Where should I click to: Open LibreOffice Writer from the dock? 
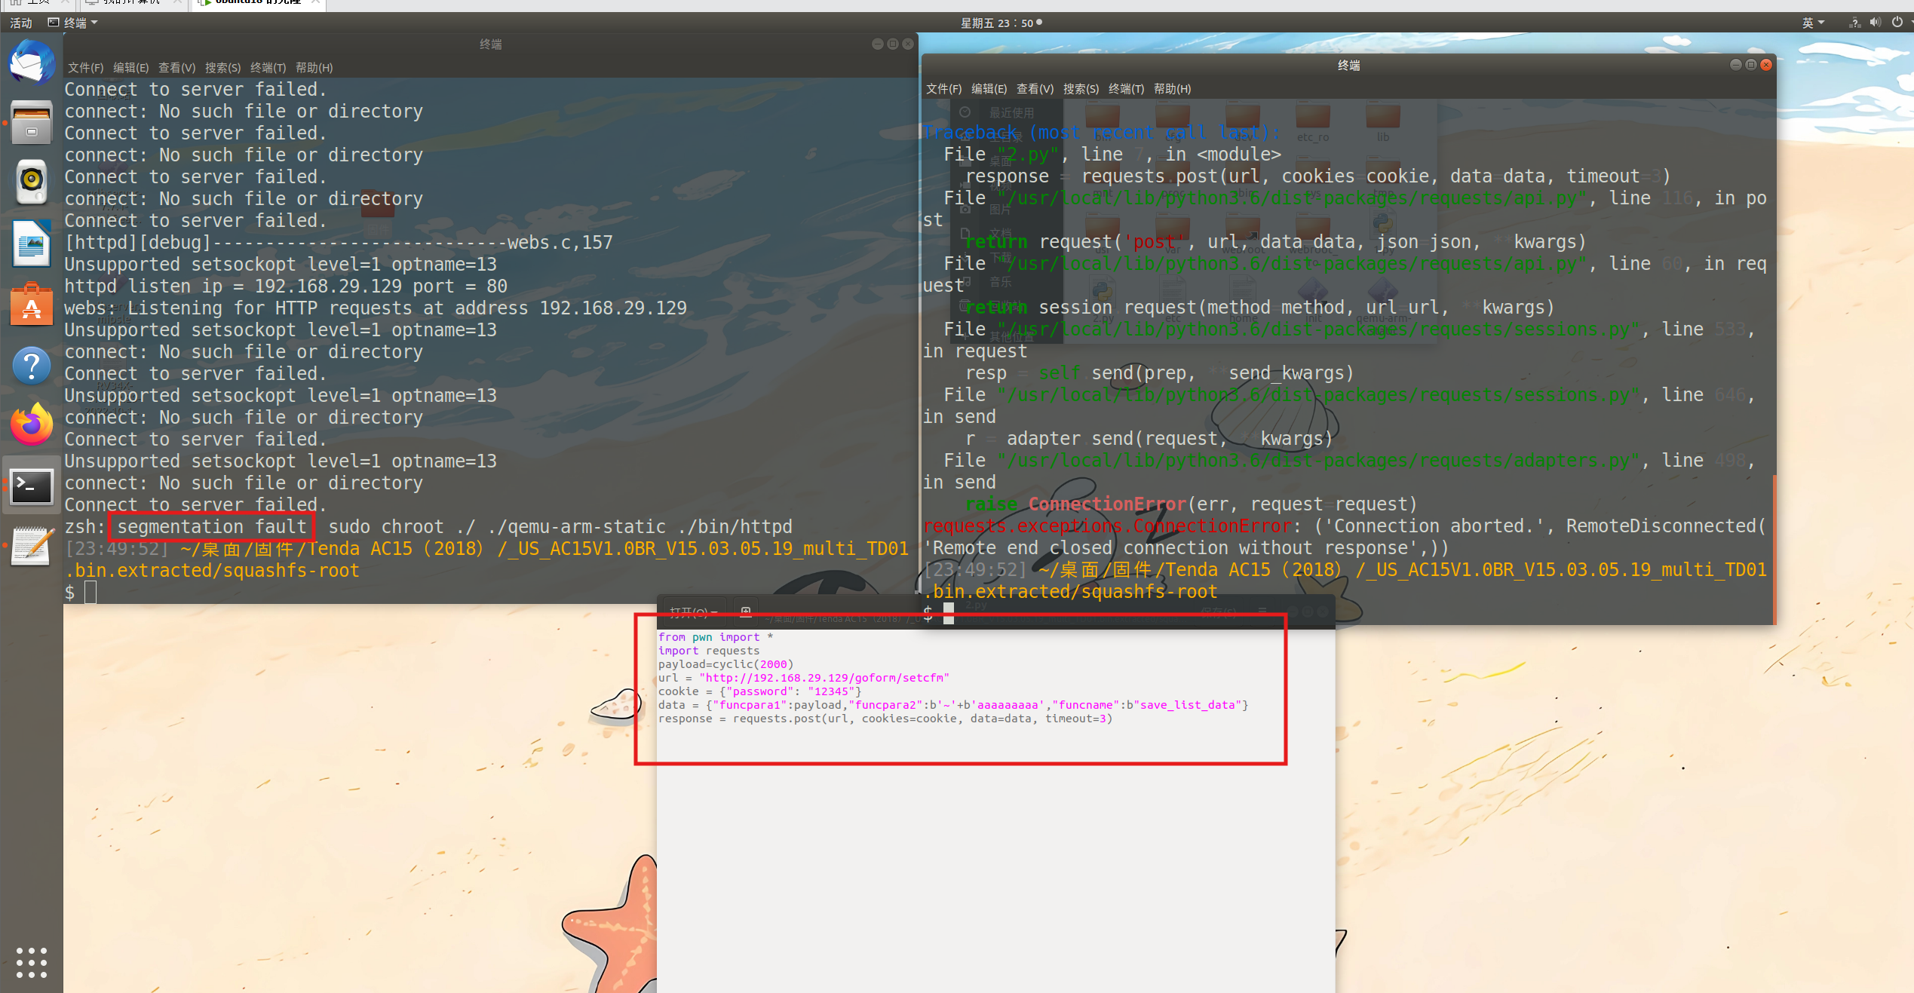point(32,244)
